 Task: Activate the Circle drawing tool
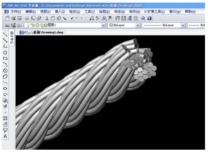pos(5,70)
